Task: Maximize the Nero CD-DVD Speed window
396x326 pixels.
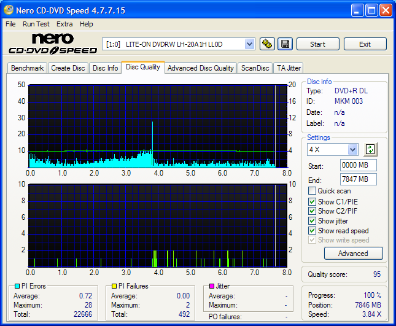Action: (x=371, y=10)
